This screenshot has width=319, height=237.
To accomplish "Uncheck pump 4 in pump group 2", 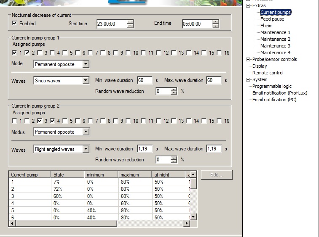I will tap(52, 121).
